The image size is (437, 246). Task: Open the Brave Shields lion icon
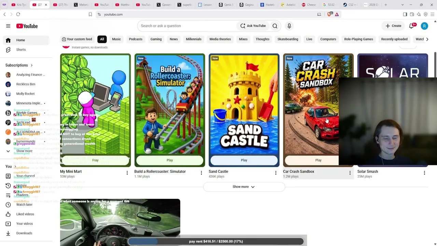tap(329, 14)
